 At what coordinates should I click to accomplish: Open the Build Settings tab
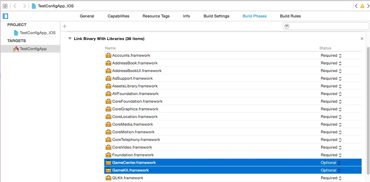click(x=216, y=16)
